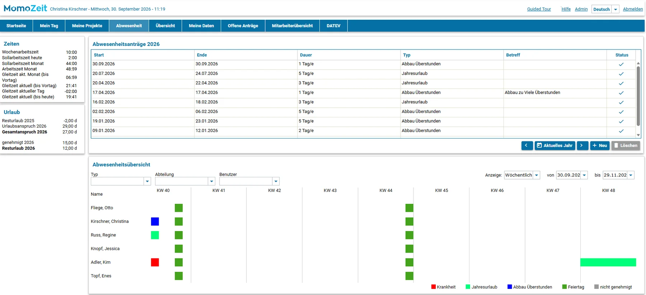Click status checkmark for 17.04.2026 row
This screenshot has width=646, height=295.
pos(621,93)
